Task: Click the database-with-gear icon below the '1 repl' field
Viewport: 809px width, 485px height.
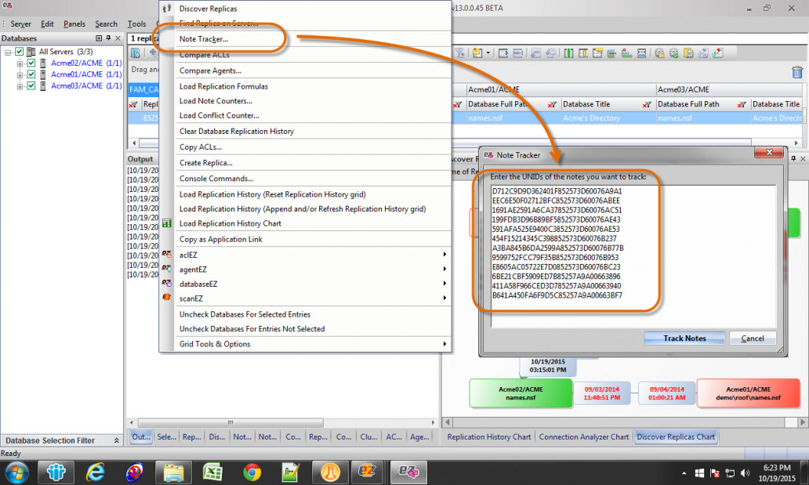Action: [x=136, y=53]
